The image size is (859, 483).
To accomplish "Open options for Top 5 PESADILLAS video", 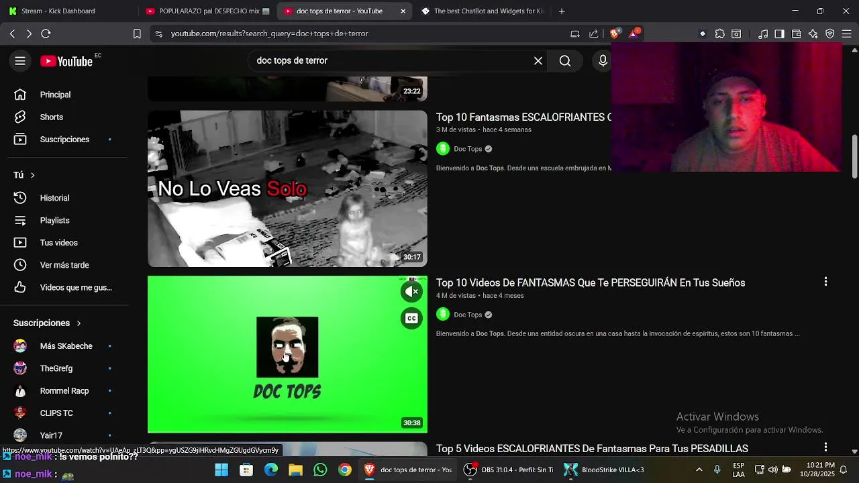I will click(x=825, y=447).
